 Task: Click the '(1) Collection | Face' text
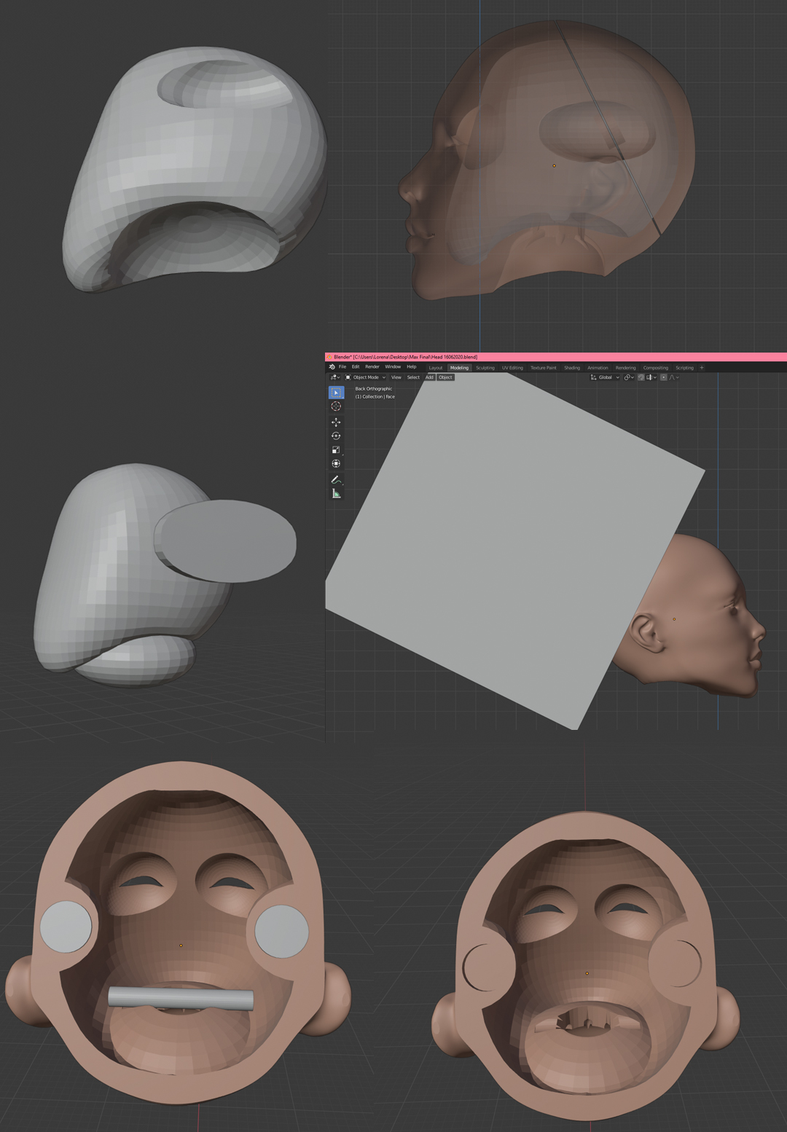pos(375,397)
